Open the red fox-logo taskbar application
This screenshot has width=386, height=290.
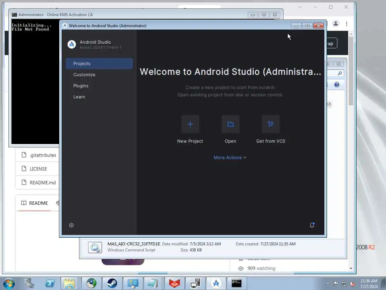point(175,283)
